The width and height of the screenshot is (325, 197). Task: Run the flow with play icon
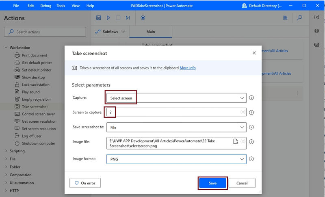pos(108,18)
